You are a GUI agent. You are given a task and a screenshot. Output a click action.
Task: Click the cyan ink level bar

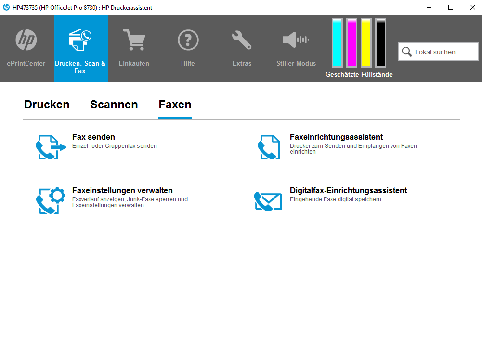point(337,43)
